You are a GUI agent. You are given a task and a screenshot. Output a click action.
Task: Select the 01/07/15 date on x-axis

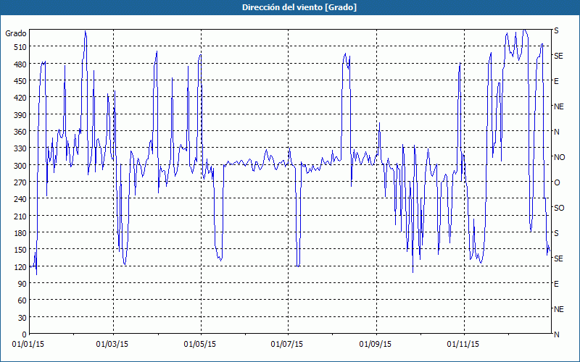coord(287,345)
